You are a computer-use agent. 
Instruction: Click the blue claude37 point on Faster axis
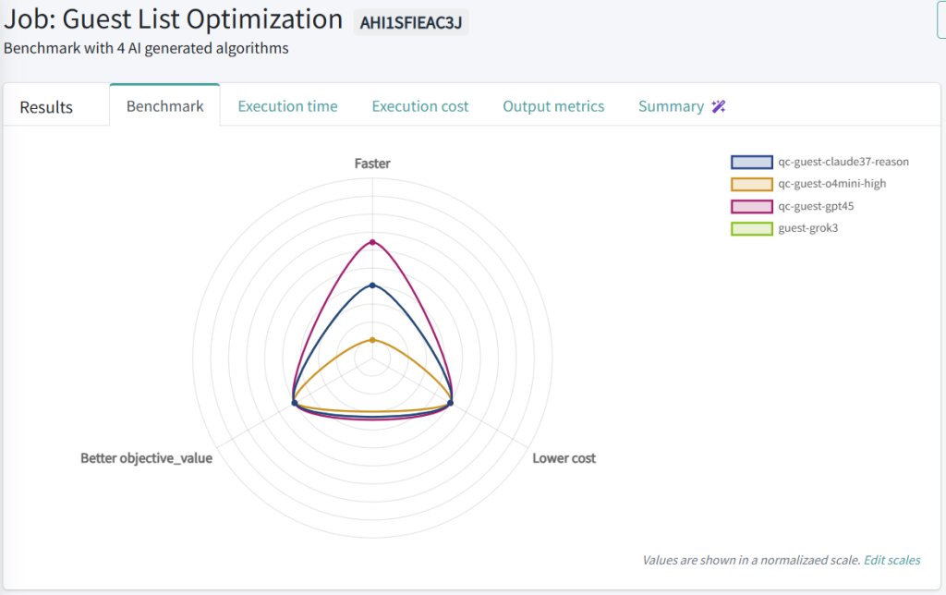(372, 285)
